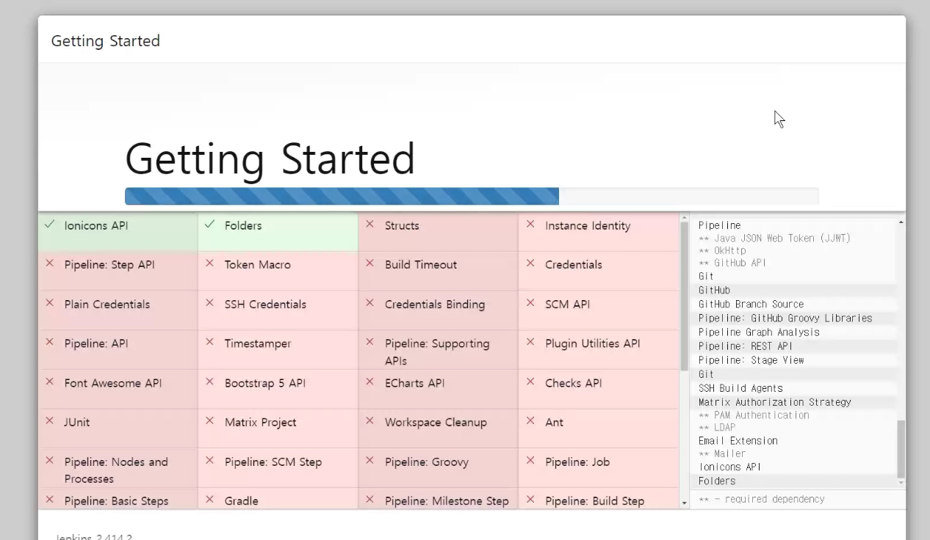Click the X icon next to SSH Credentials
930x540 pixels.
209,303
